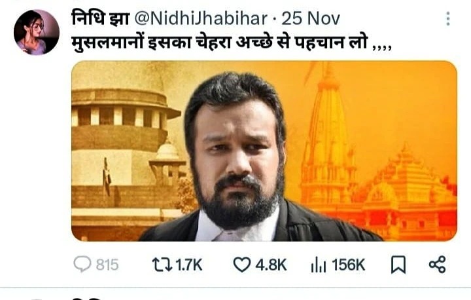Share the tweet via share icon
Image resolution: width=471 pixels, height=300 pixels.
tap(438, 265)
